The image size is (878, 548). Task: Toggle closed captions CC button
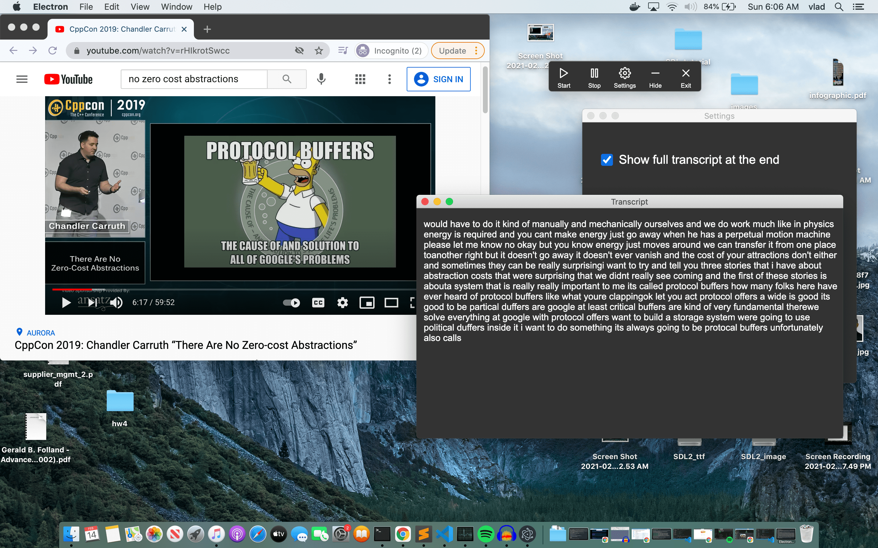[318, 303]
